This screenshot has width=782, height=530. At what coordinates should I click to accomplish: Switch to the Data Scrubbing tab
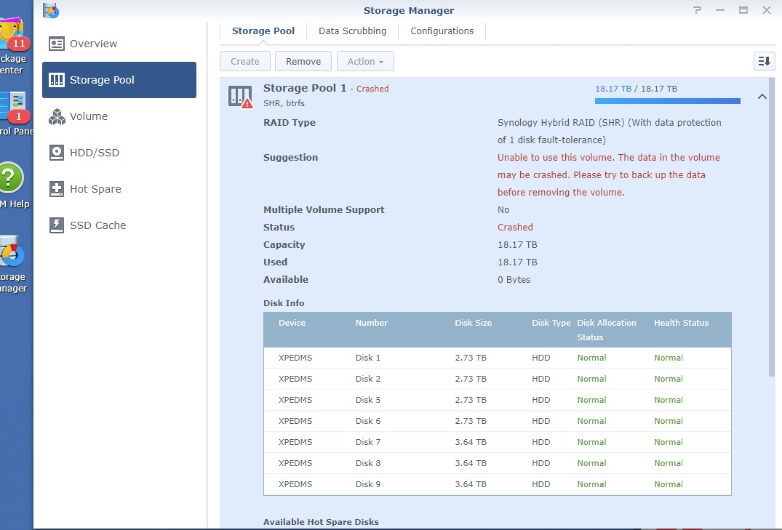click(x=352, y=31)
